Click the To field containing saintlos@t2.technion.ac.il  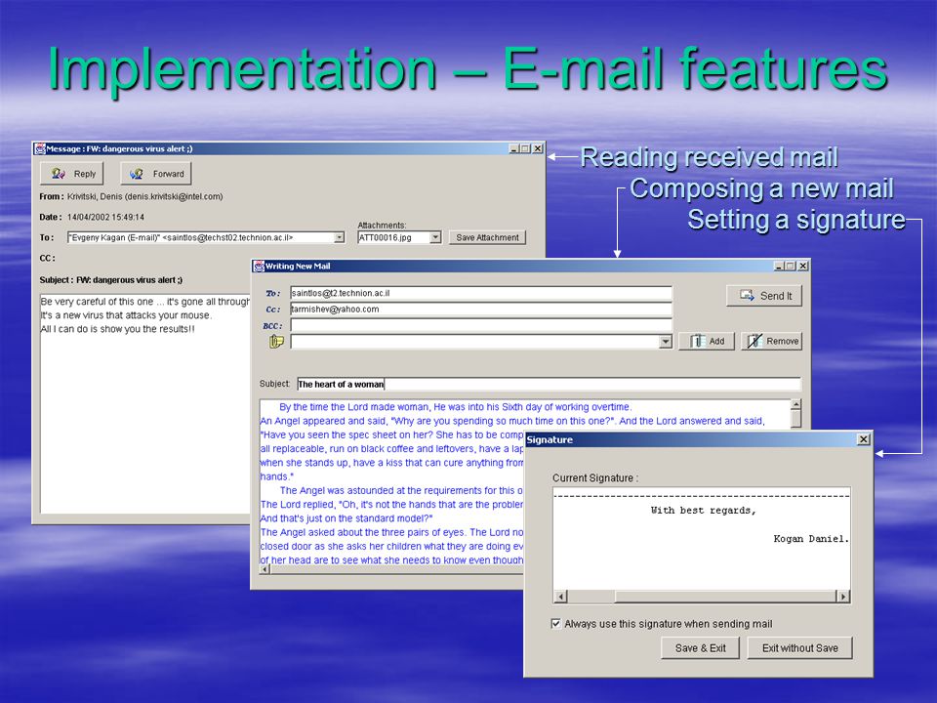481,293
